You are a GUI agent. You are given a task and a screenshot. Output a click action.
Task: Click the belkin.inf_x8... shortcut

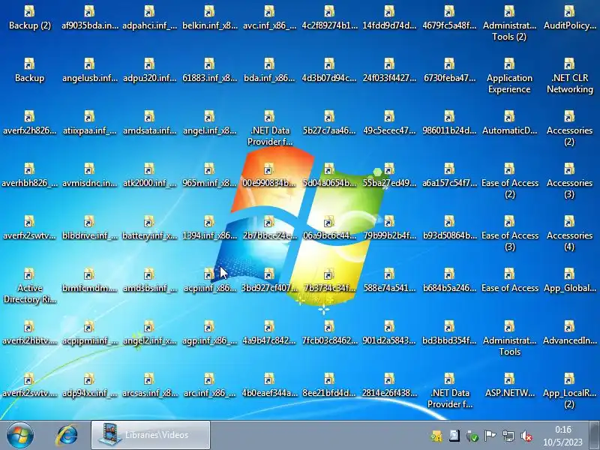[x=210, y=18]
